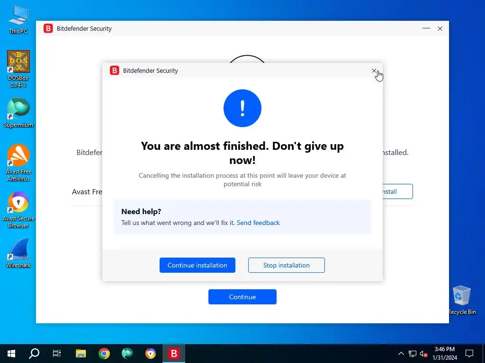Open network status tray icon
The image size is (485, 363).
413,354
